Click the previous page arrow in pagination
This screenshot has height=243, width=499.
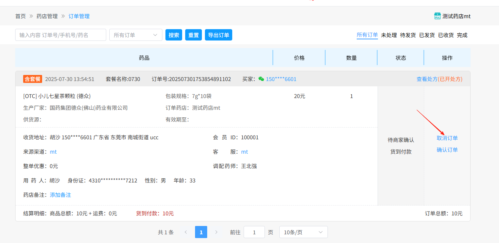(186, 232)
